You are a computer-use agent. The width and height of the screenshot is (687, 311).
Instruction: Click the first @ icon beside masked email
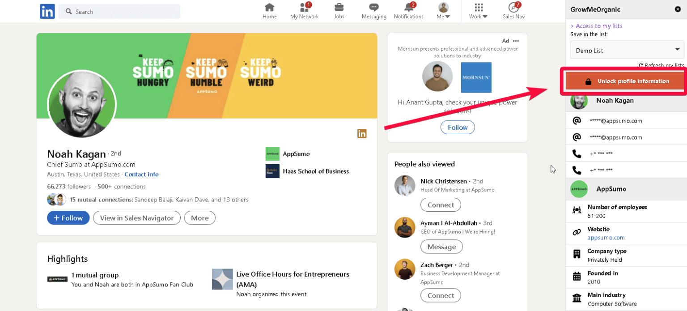578,120
